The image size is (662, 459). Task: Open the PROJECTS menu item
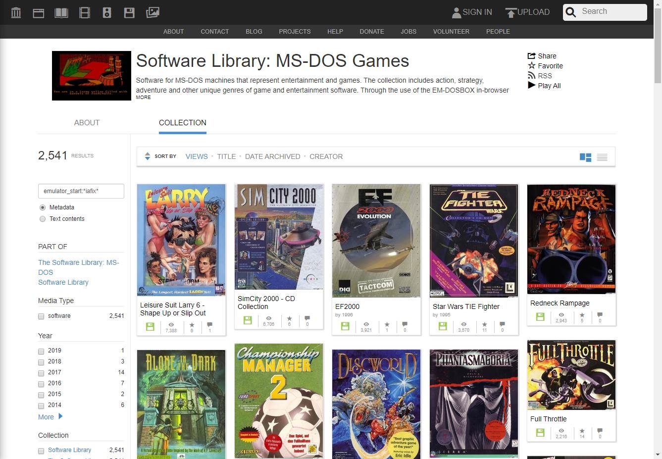(295, 32)
